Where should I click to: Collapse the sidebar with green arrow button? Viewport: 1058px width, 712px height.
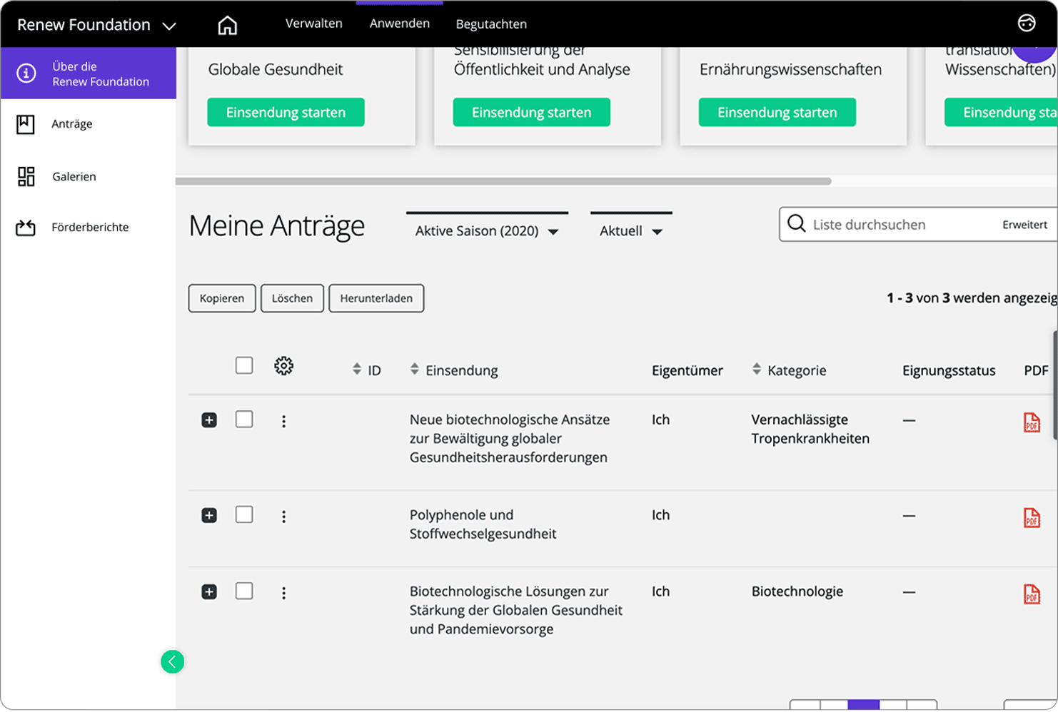click(172, 661)
